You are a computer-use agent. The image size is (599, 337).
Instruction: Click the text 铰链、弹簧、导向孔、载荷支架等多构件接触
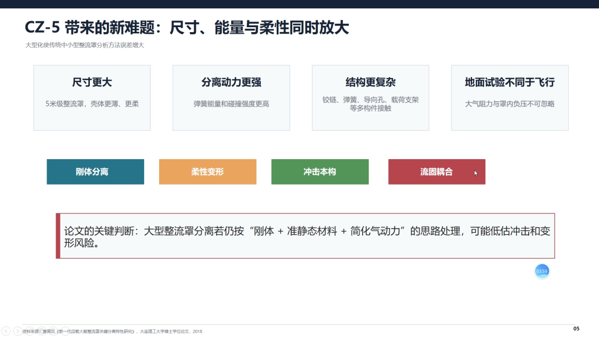click(370, 104)
